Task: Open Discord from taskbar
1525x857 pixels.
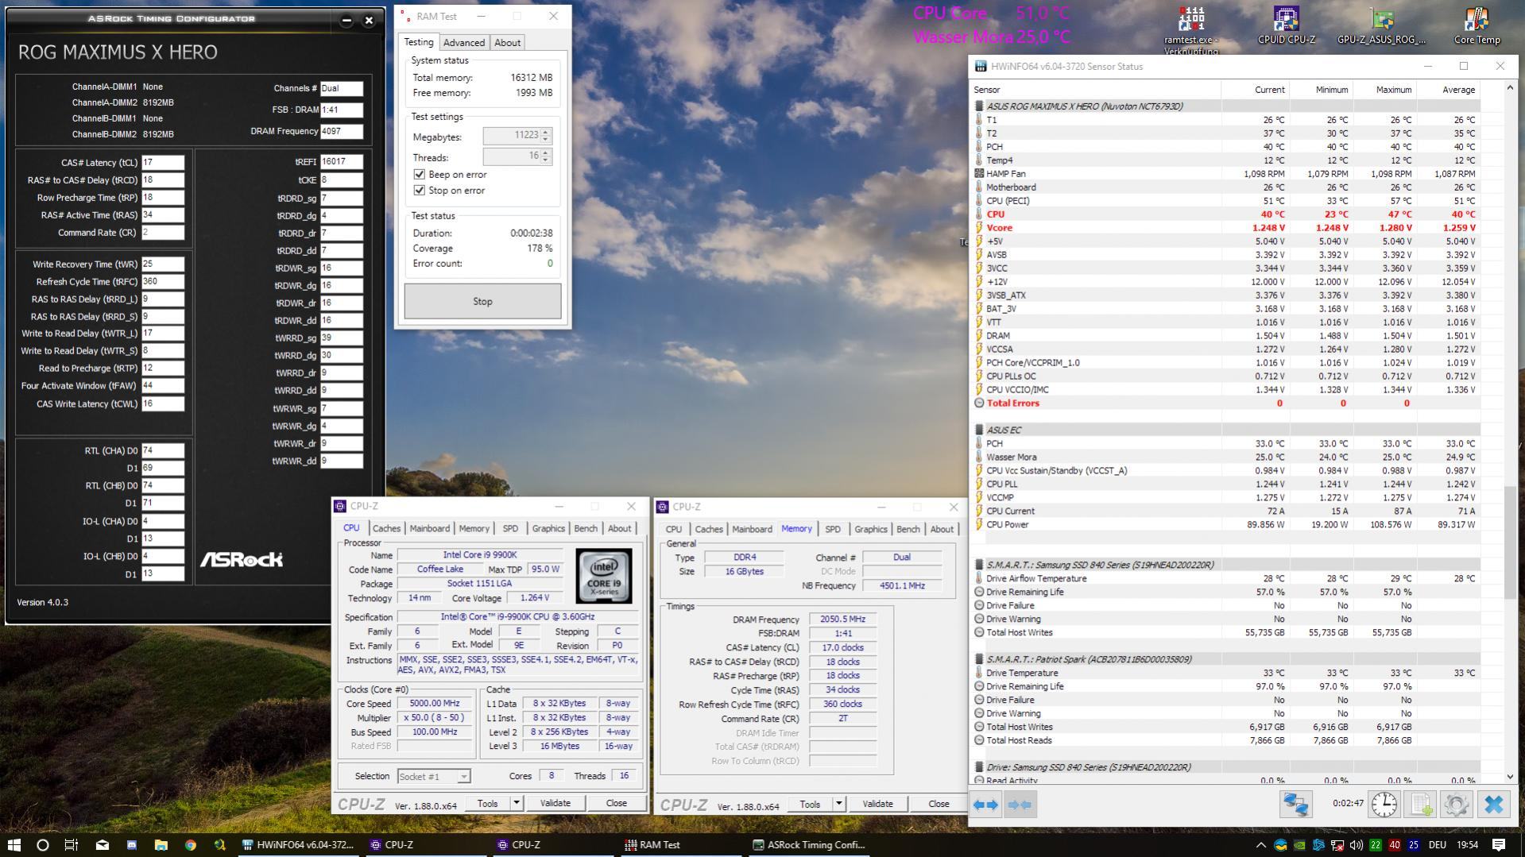Action: (x=131, y=844)
